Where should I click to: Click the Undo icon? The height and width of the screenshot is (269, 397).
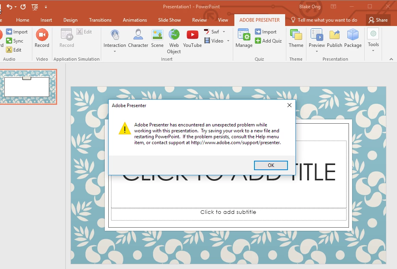9,7
